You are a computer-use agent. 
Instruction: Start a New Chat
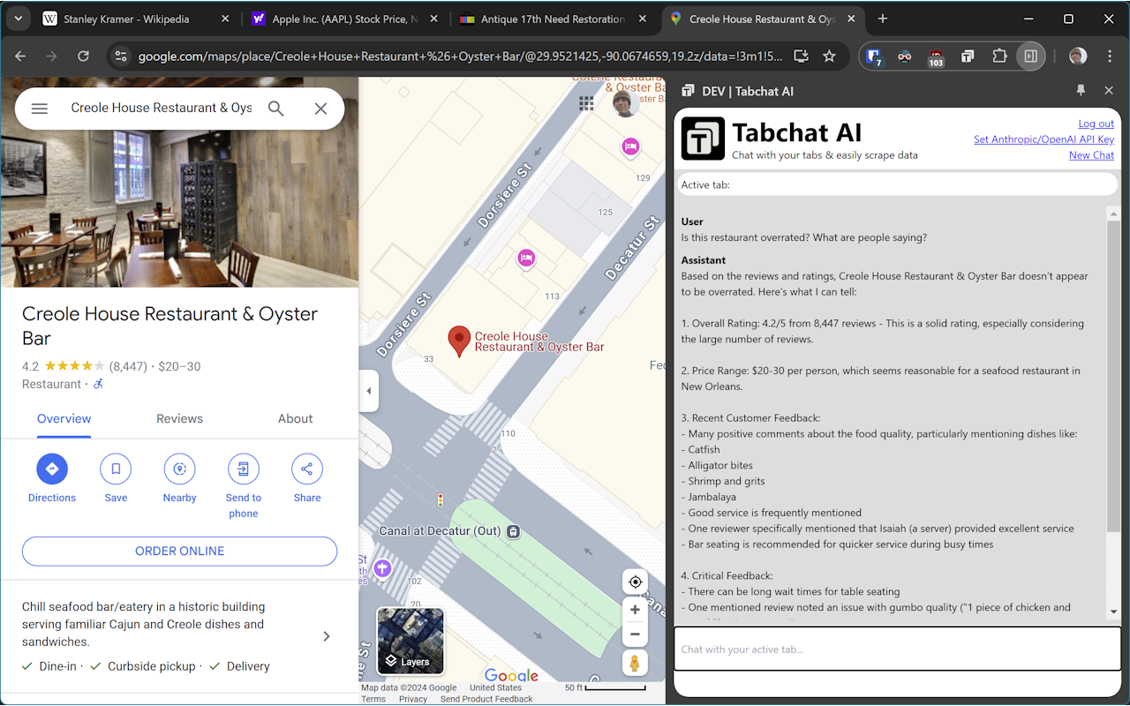point(1091,155)
